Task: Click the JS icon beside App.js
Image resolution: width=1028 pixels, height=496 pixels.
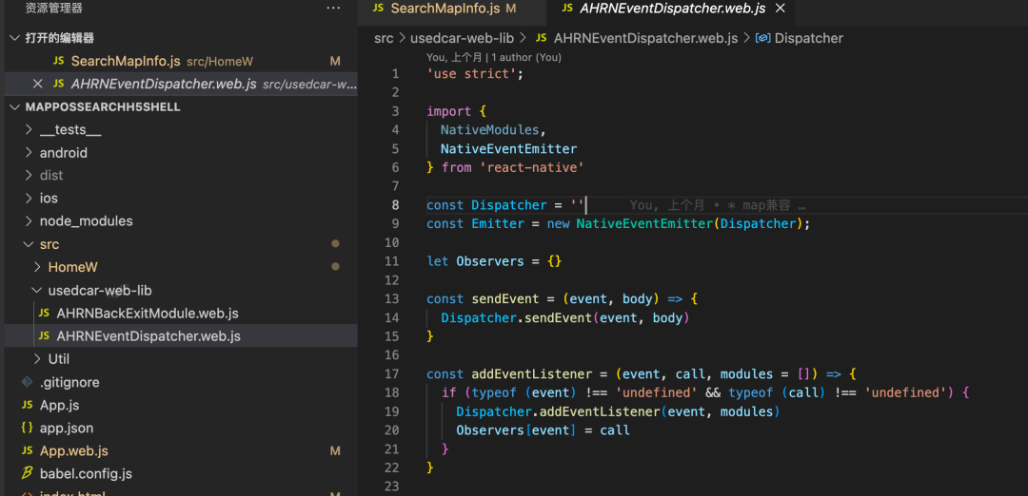Action: [27, 405]
